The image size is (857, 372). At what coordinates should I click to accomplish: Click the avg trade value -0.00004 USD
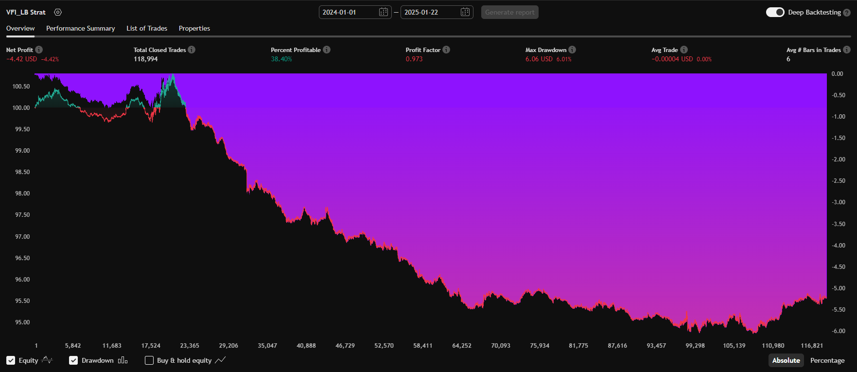(672, 59)
